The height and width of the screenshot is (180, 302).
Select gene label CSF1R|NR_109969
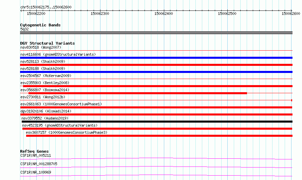click(36, 172)
